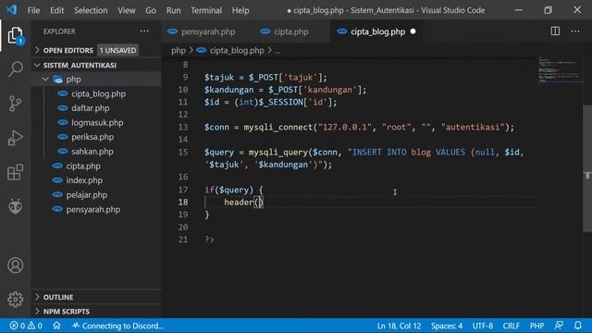
Task: Click the VS Code logo icon in the title bar
Action: coord(11,10)
